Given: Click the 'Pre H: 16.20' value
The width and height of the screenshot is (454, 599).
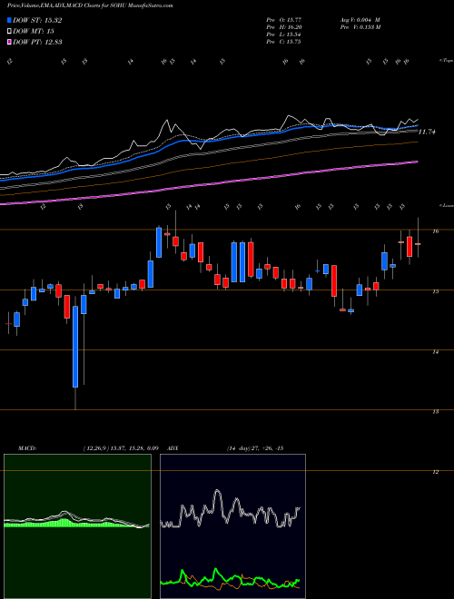Looking at the screenshot, I should 283,27.
